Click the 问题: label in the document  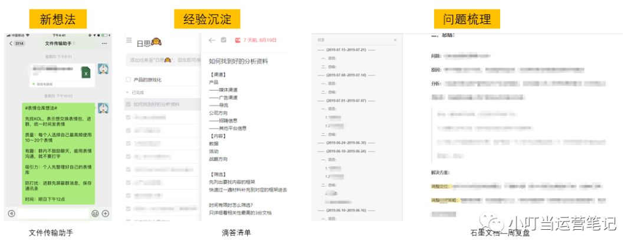tap(436, 56)
